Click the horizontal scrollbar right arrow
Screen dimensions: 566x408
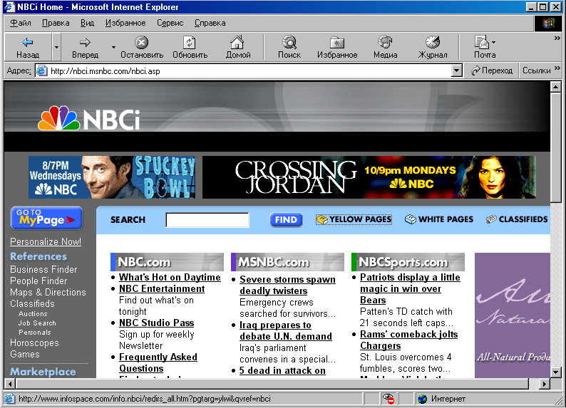coord(545,384)
